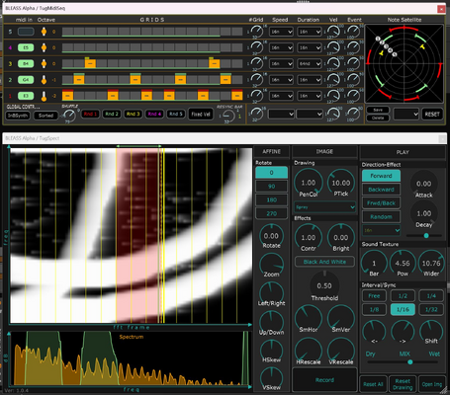Click the Left/Right knob
This screenshot has height=395, width=450.
[271, 292]
